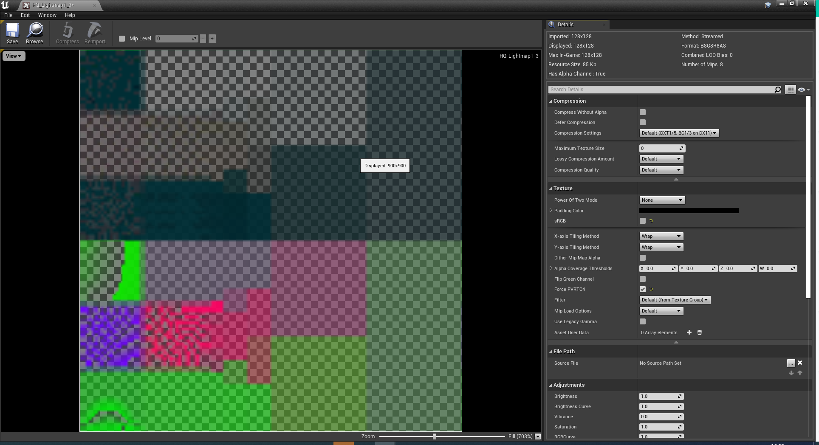Click the Padding Color black swatch
Viewport: 819px width, 445px height.
pyautogui.click(x=689, y=211)
